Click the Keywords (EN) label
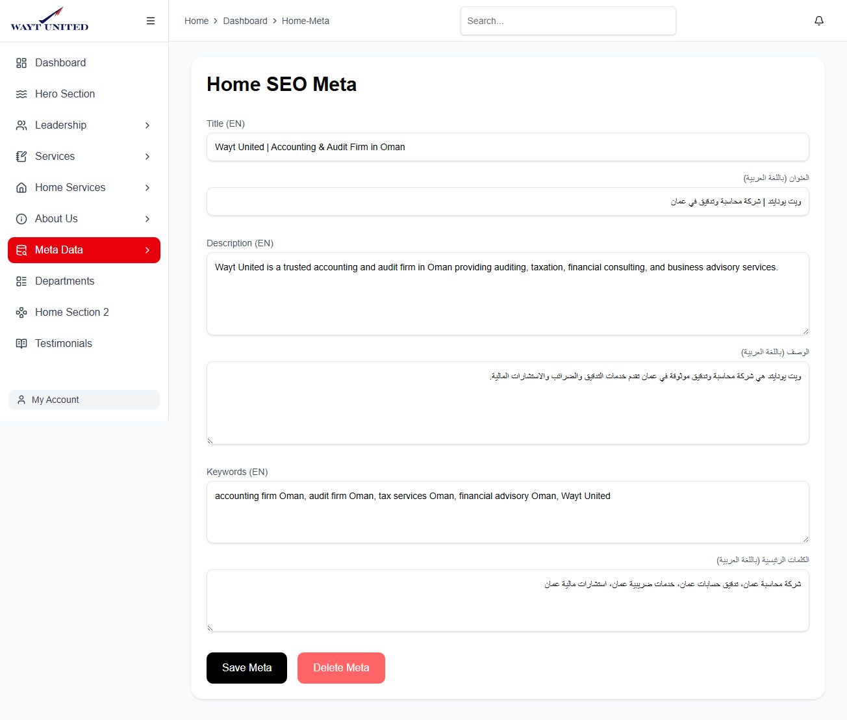847x720 pixels. pos(237,472)
